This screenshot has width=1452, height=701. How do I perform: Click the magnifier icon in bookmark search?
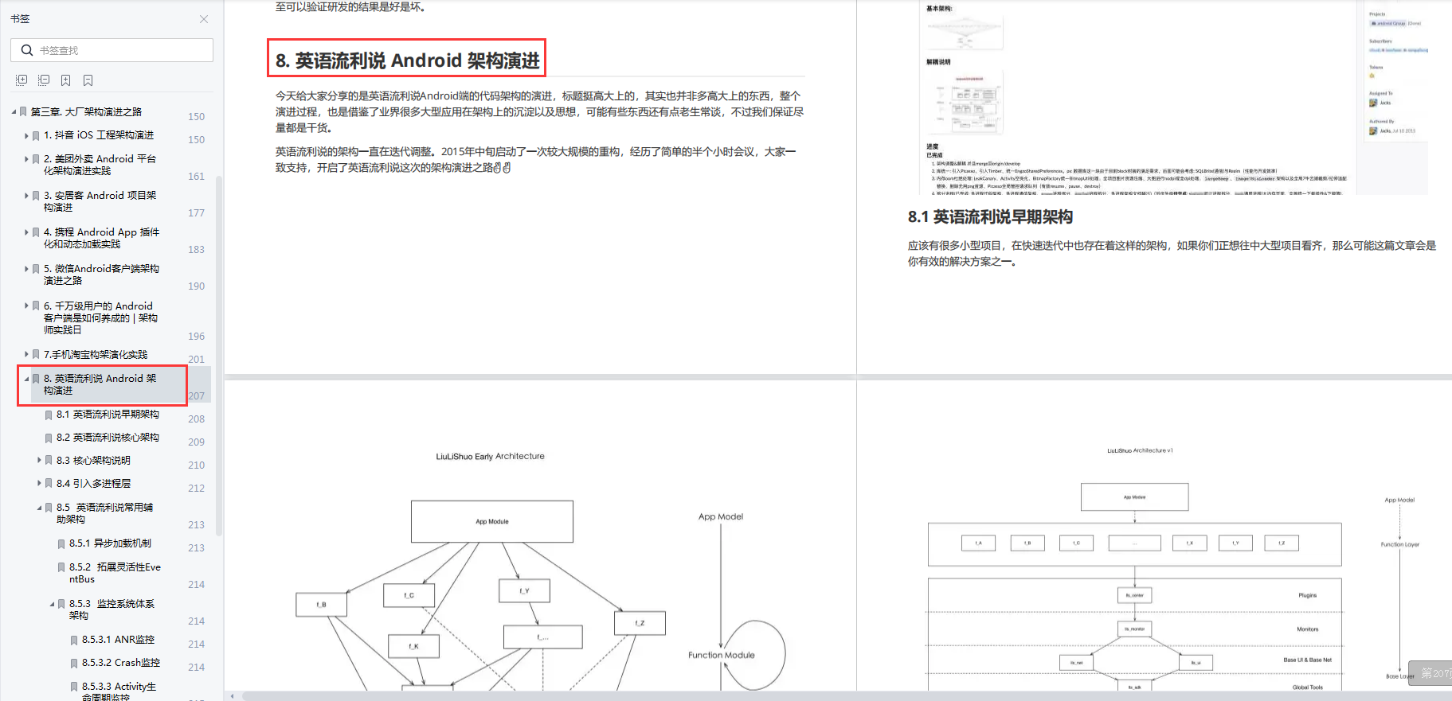click(27, 50)
